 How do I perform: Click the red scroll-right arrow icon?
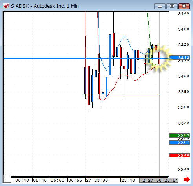tap(187, 180)
